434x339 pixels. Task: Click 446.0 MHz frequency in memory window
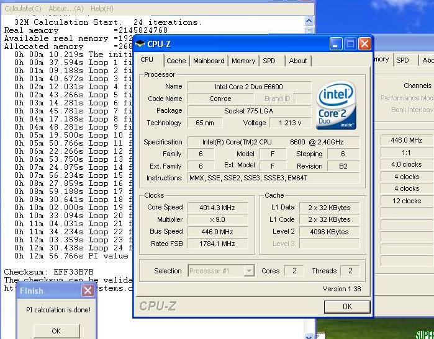407,140
